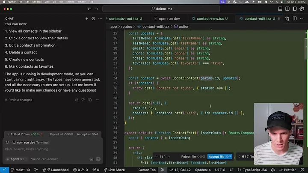Click Accept file button
Screen dimensions: 308x173
click(219, 157)
